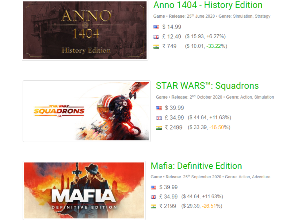Click the Star Wars Squadrons cover image
The image size is (297, 222).
click(87, 111)
